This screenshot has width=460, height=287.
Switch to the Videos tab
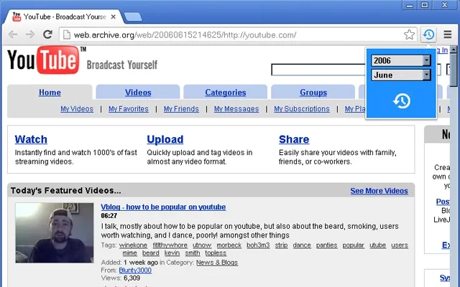[138, 93]
